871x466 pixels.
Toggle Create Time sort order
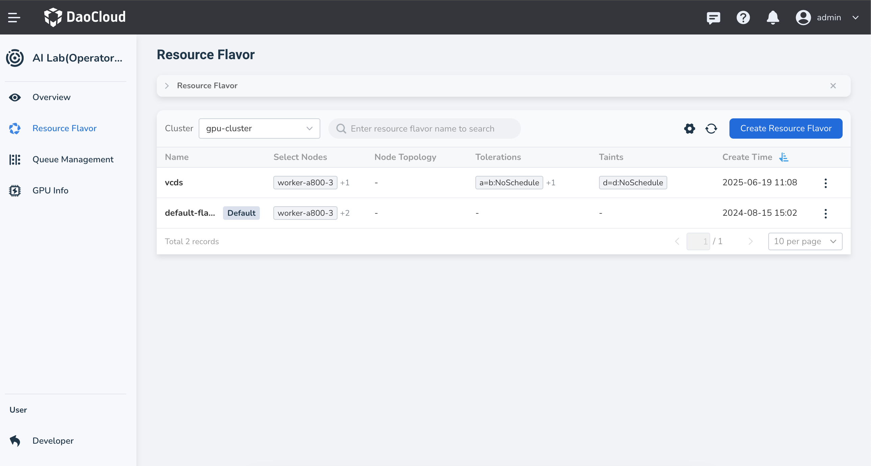pyautogui.click(x=784, y=157)
